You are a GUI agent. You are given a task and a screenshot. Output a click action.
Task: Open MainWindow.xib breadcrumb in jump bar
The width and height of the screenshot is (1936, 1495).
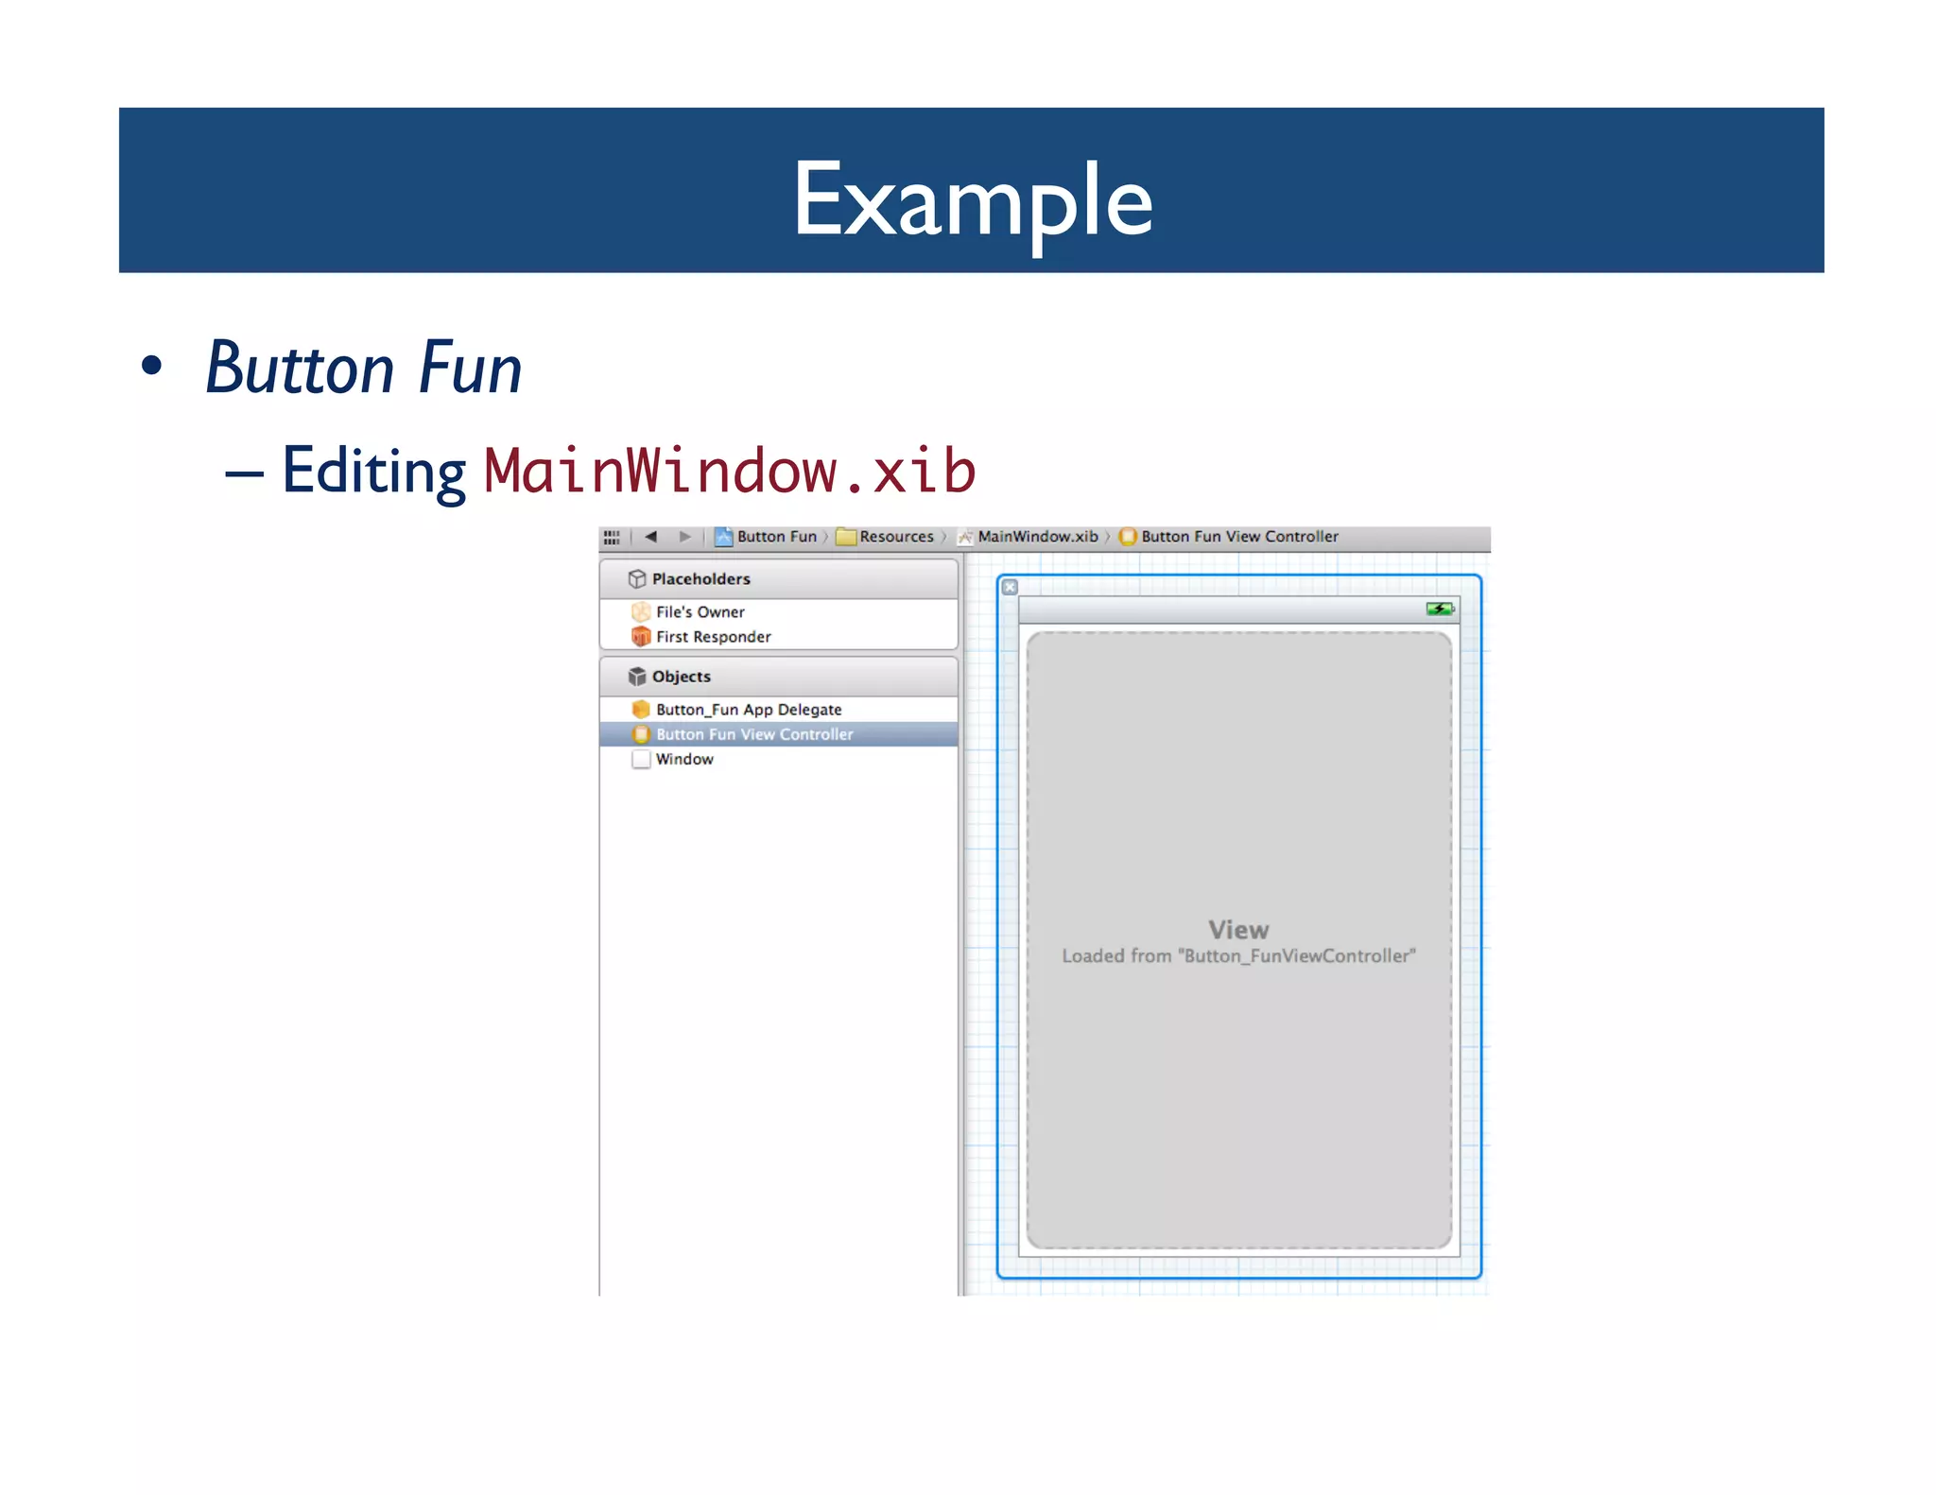click(1038, 537)
